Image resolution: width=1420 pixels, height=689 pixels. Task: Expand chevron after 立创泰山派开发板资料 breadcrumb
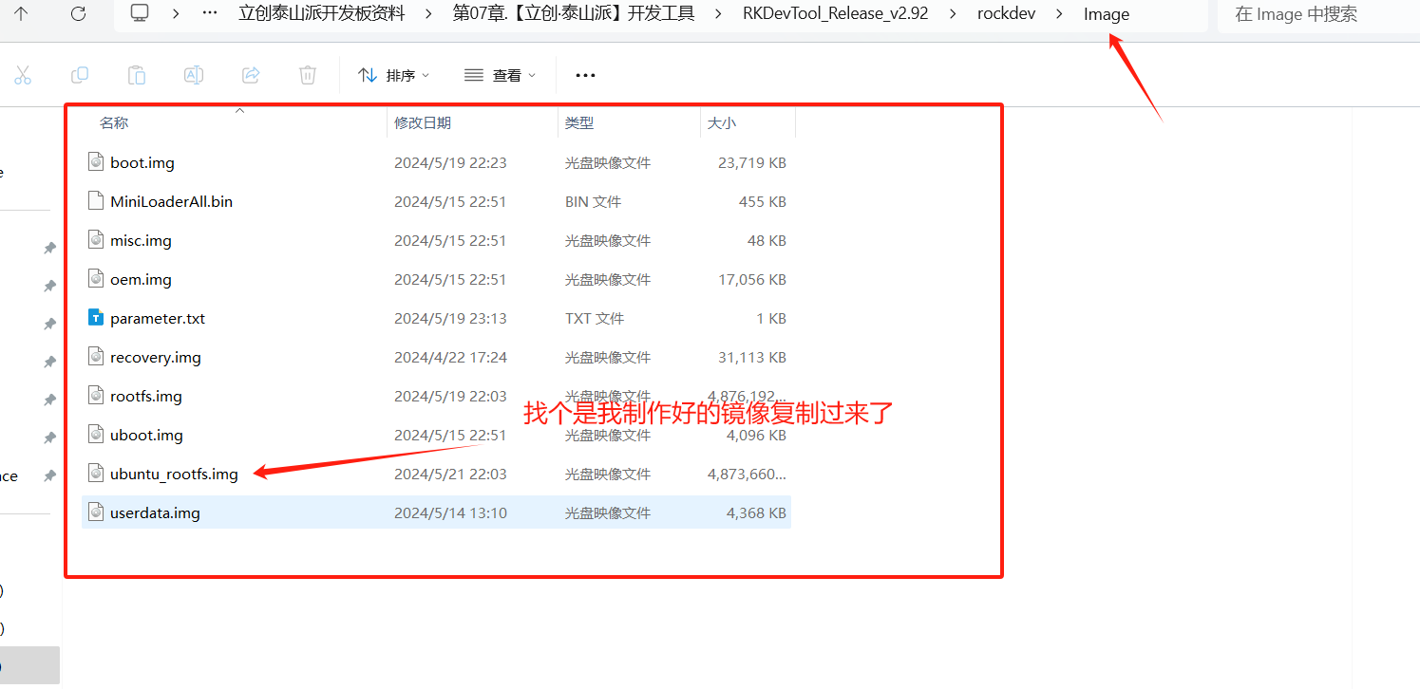(x=428, y=13)
